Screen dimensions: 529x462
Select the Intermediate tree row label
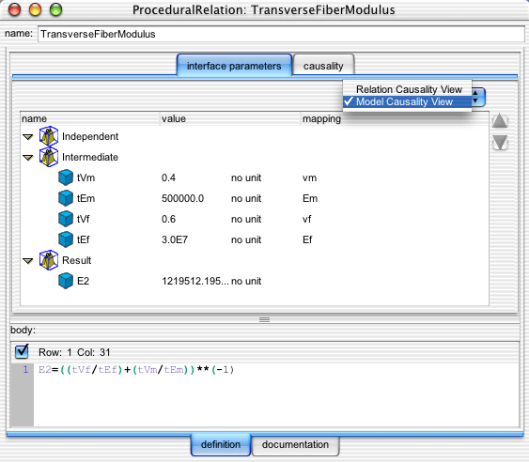click(x=90, y=157)
